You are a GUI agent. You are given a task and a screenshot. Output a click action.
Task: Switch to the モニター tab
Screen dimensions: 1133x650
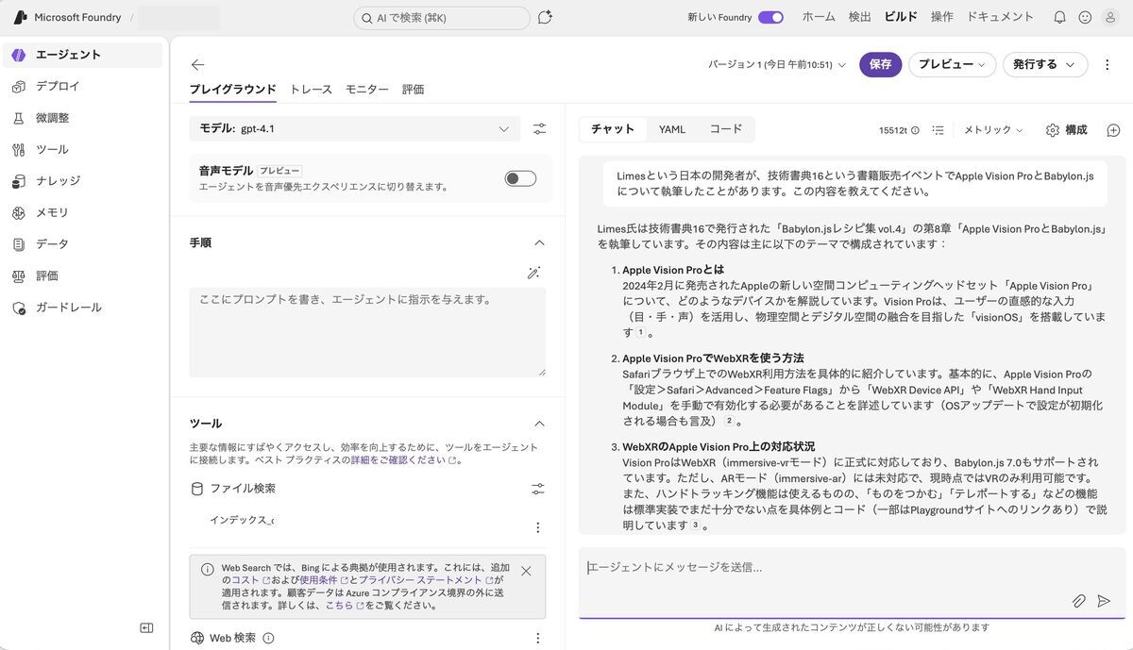367,90
